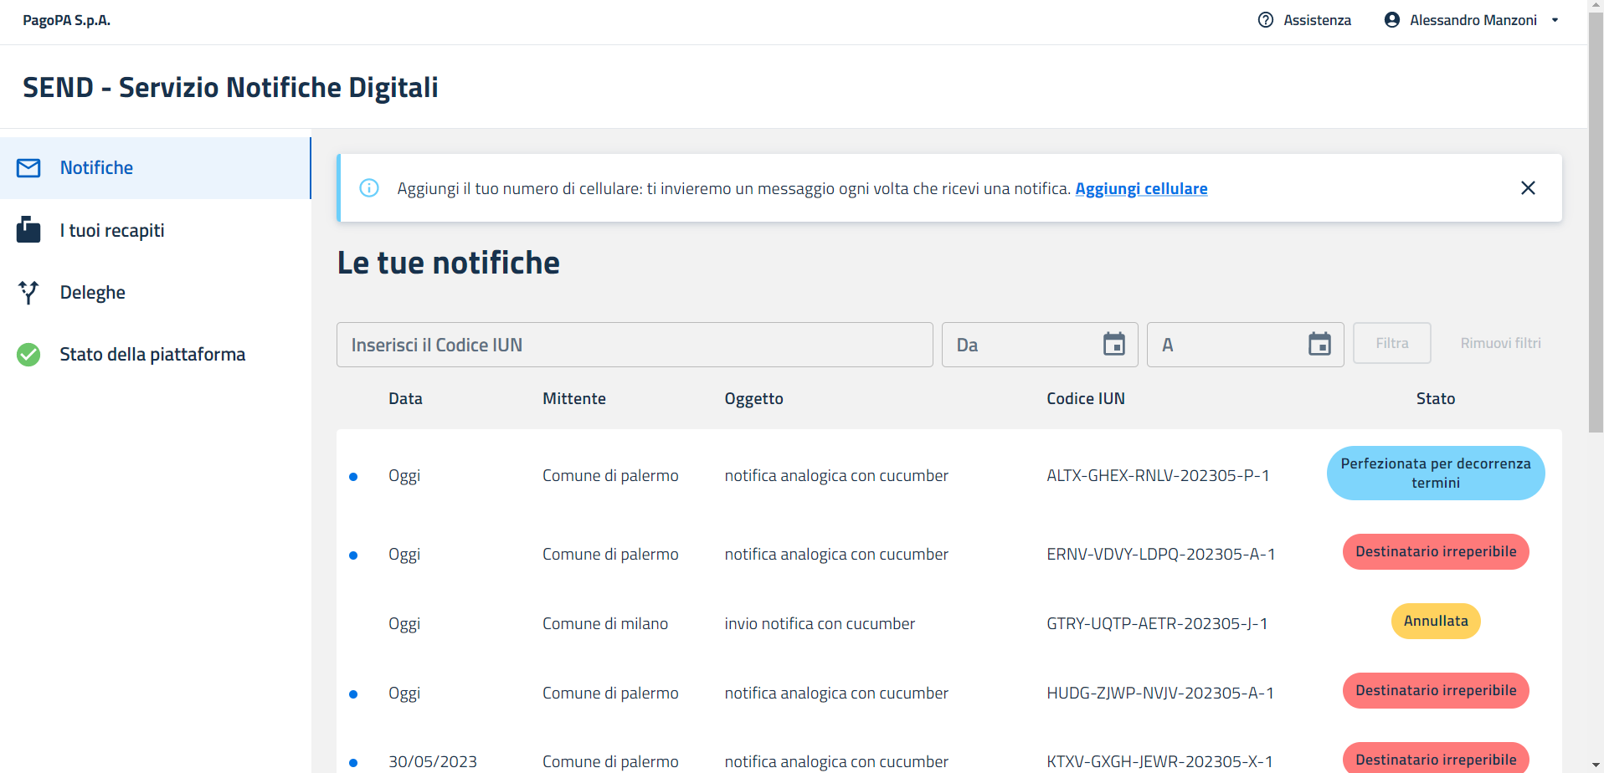
Task: Click the vertical page scrollbar
Action: (1596, 251)
